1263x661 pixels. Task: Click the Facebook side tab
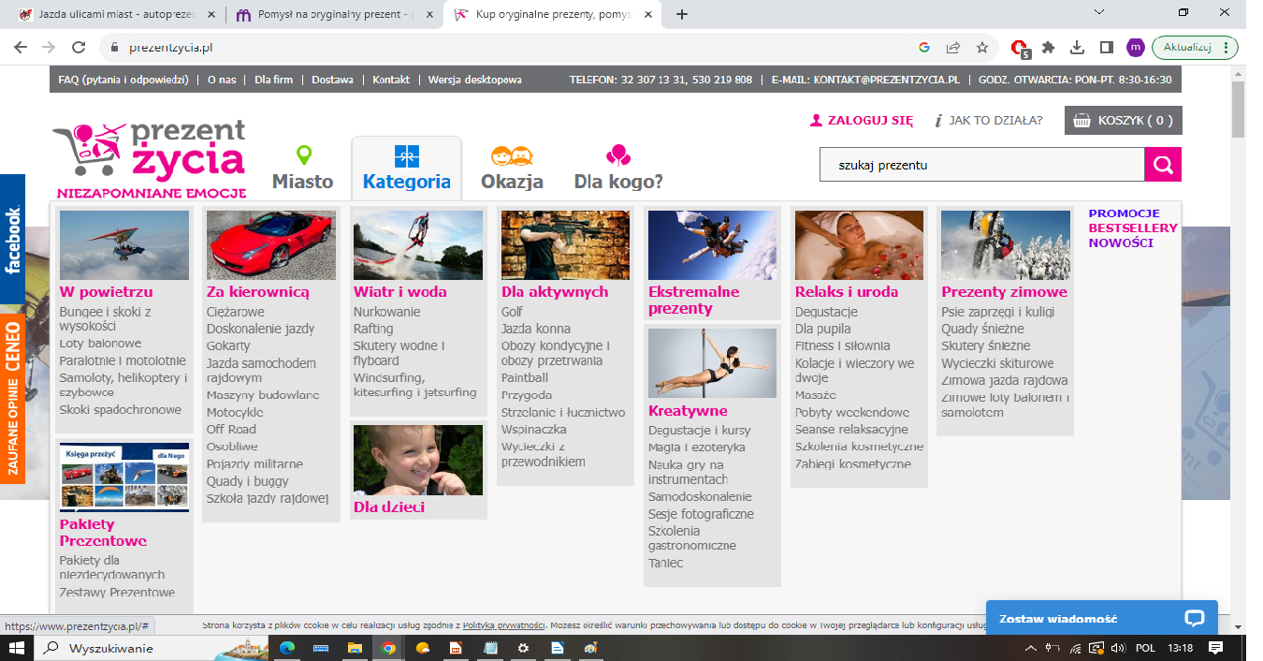pos(12,240)
